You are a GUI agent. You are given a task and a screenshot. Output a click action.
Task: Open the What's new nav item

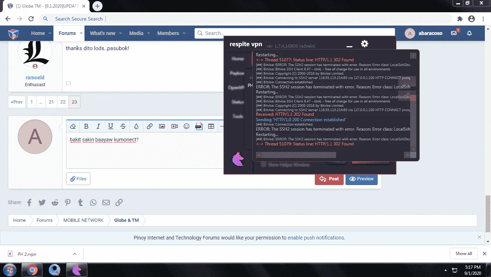point(103,33)
